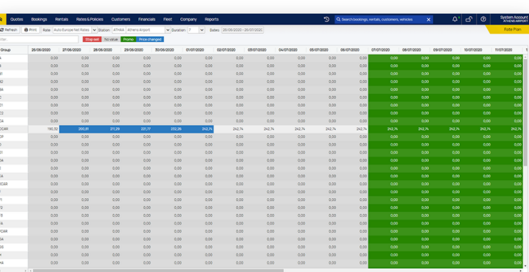Click the 190,32 rate cell
This screenshot has height=272, width=529.
[x=43, y=129]
